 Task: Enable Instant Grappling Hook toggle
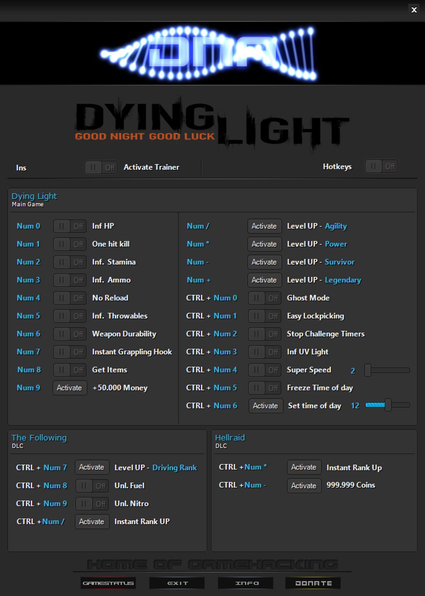click(70, 352)
